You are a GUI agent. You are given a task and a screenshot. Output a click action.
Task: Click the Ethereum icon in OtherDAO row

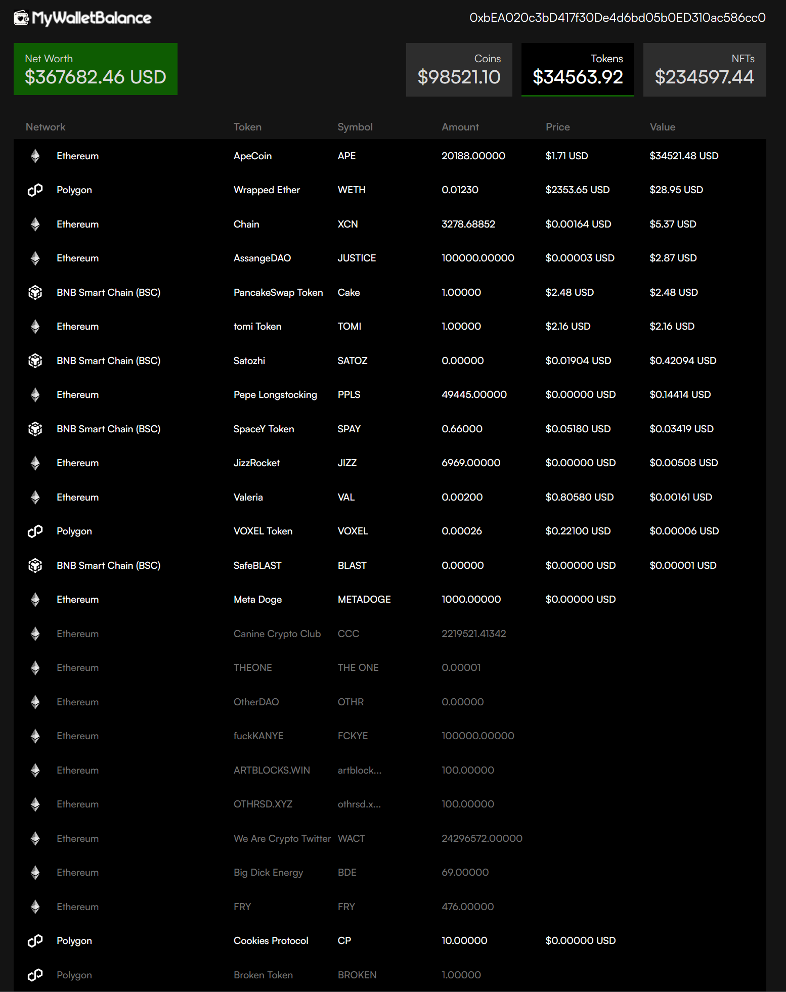pos(35,702)
